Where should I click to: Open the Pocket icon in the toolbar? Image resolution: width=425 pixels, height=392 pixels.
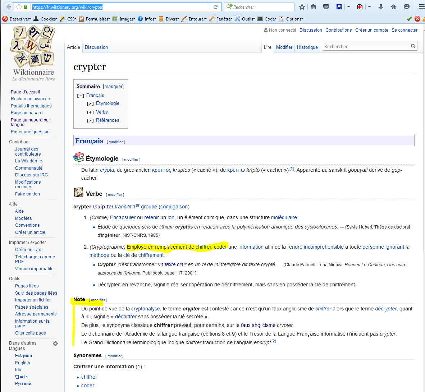326,7
